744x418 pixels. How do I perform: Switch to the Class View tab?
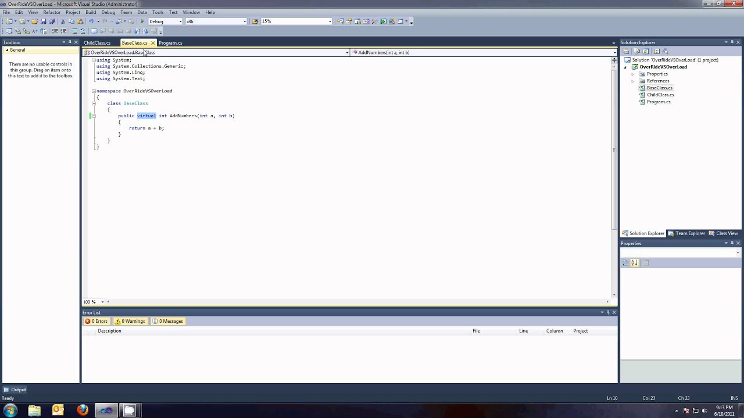tap(724, 233)
